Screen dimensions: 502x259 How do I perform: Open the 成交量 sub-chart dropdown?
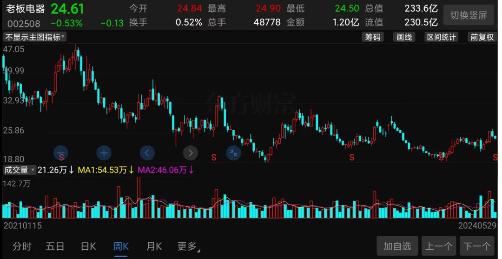(x=19, y=170)
